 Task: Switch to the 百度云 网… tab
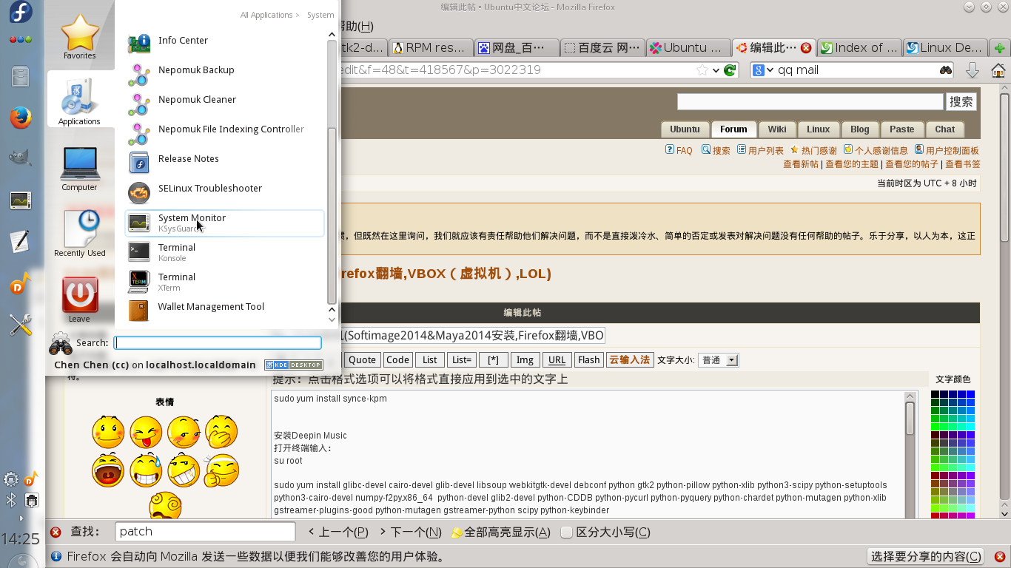[602, 47]
